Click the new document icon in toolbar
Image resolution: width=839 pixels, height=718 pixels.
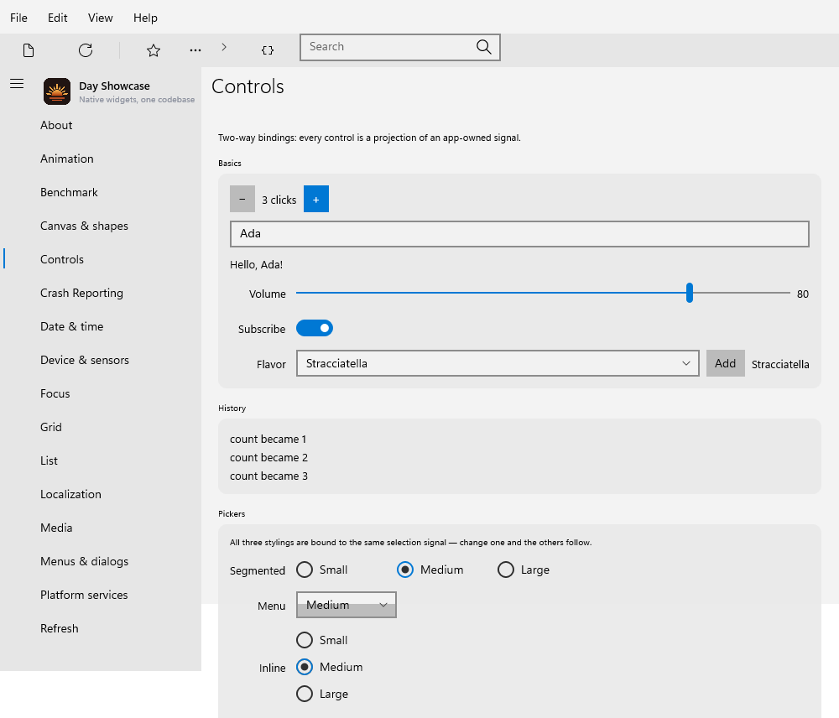click(29, 50)
